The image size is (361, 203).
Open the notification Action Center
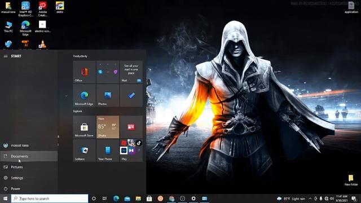[x=354, y=198]
